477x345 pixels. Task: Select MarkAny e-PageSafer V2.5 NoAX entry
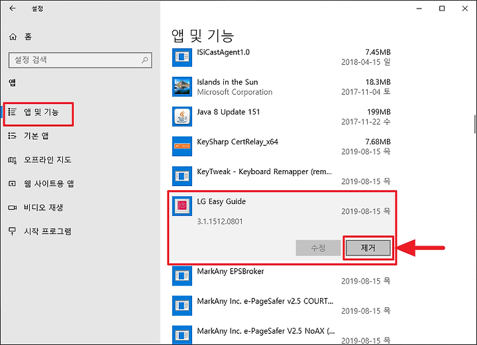click(x=266, y=331)
